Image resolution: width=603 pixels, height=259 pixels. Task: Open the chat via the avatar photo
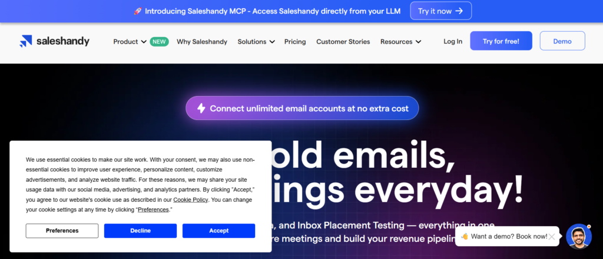tap(578, 236)
